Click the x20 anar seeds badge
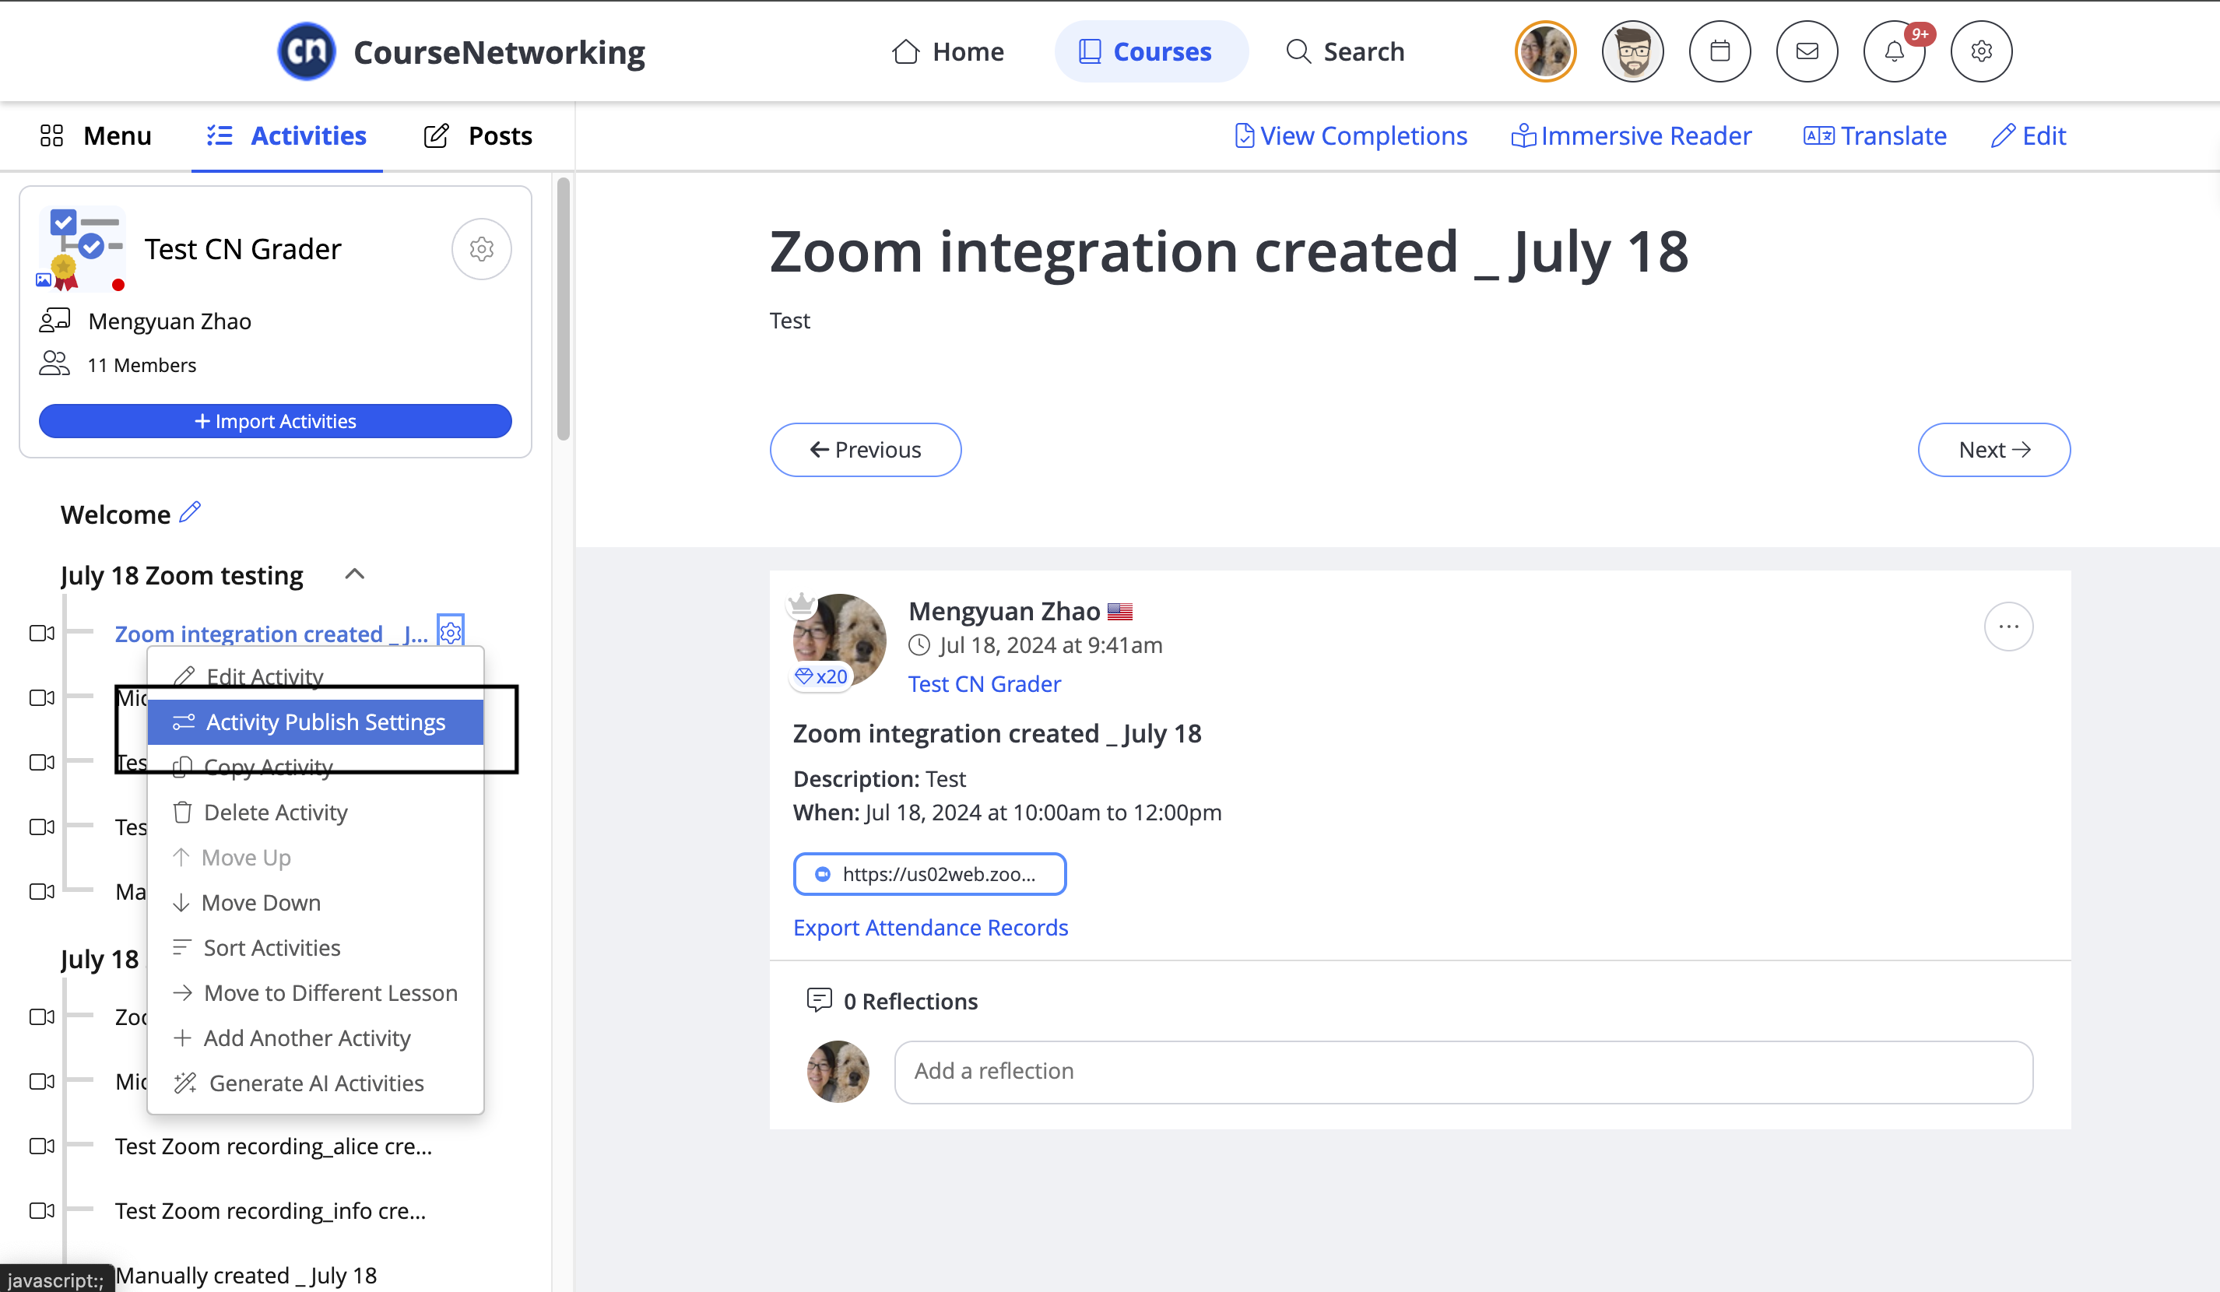2220x1292 pixels. pyautogui.click(x=821, y=676)
